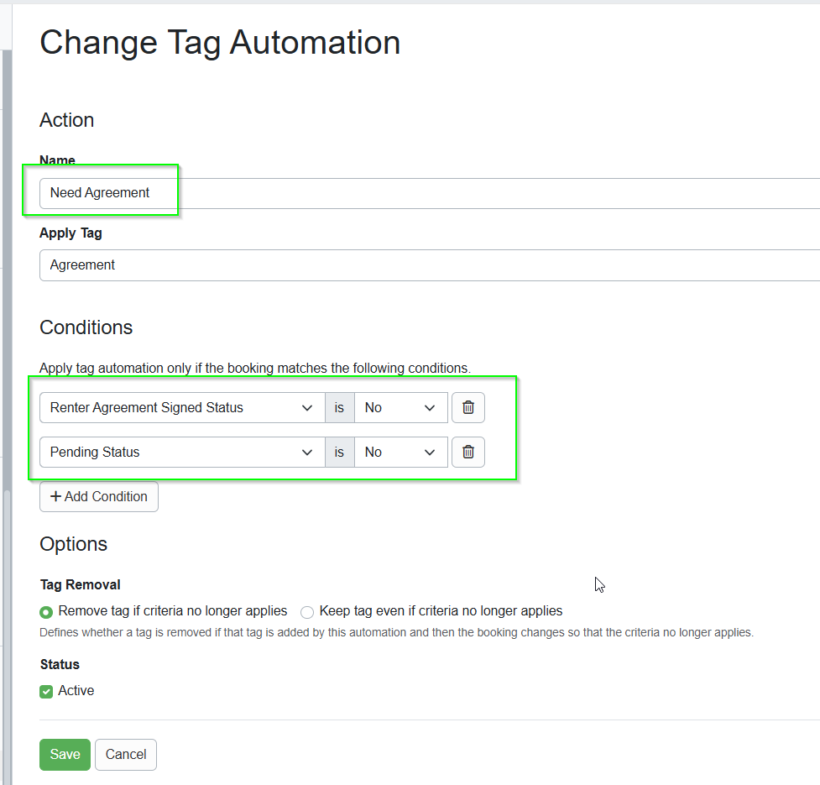The width and height of the screenshot is (820, 785).
Task: Click the Name field containing Need Agreement
Action: [x=420, y=193]
